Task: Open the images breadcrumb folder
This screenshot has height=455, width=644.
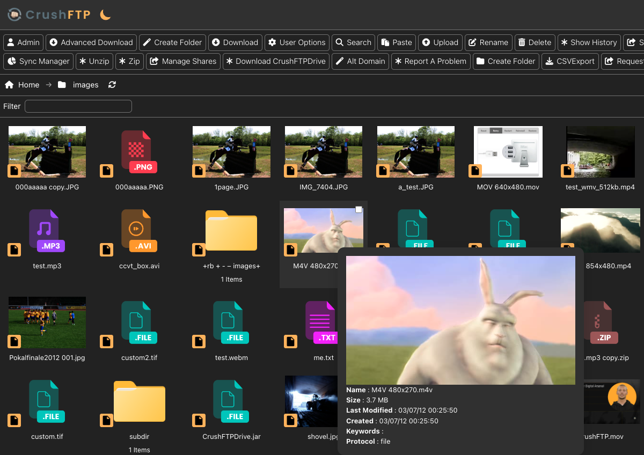Action: click(x=78, y=85)
